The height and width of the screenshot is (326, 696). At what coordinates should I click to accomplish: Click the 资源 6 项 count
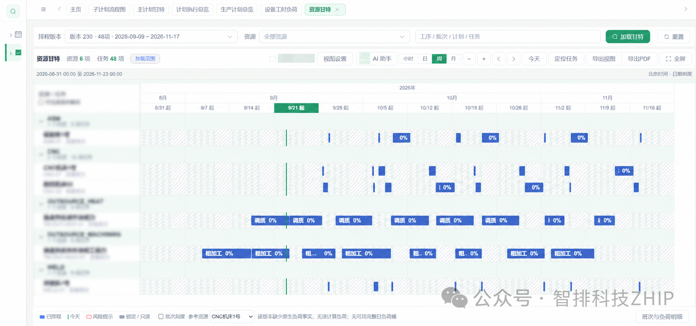79,59
